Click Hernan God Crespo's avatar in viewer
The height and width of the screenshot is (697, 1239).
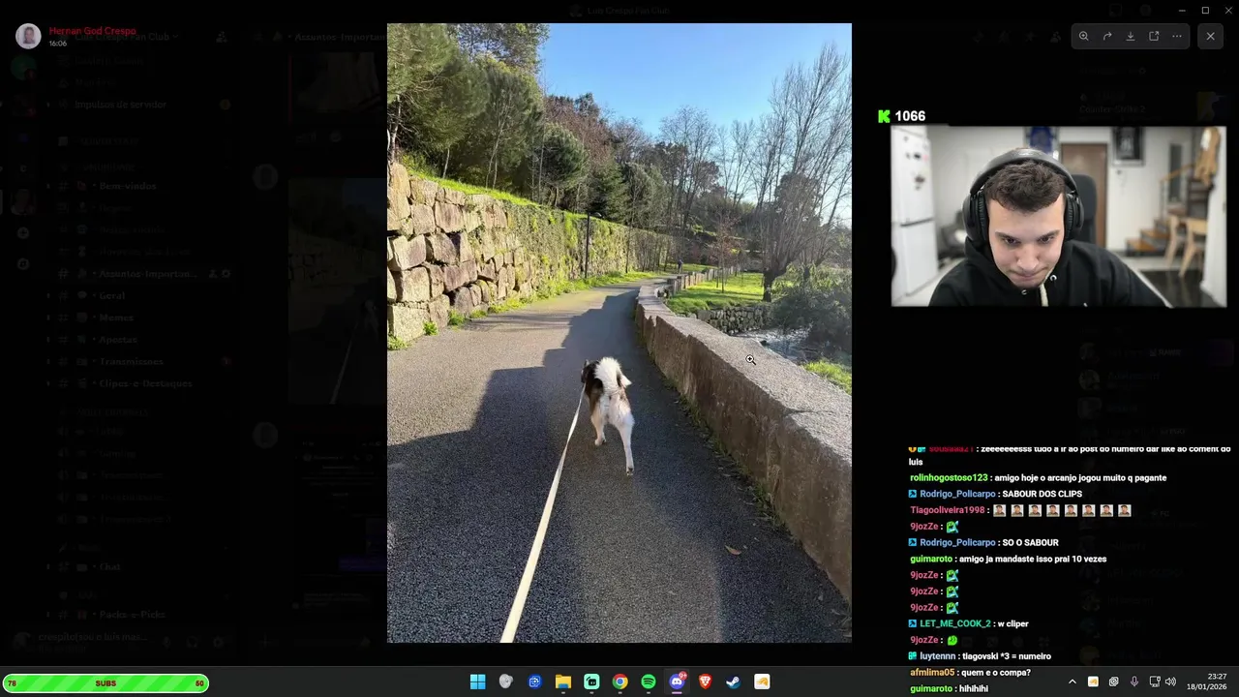click(28, 37)
